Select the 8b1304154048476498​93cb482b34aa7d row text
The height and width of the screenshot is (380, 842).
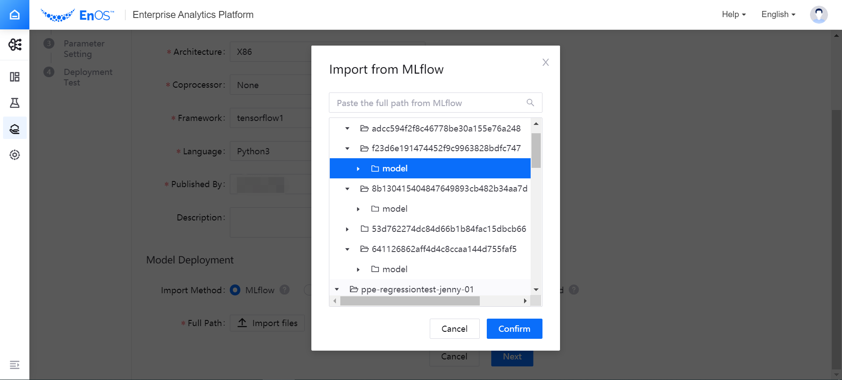tap(450, 188)
